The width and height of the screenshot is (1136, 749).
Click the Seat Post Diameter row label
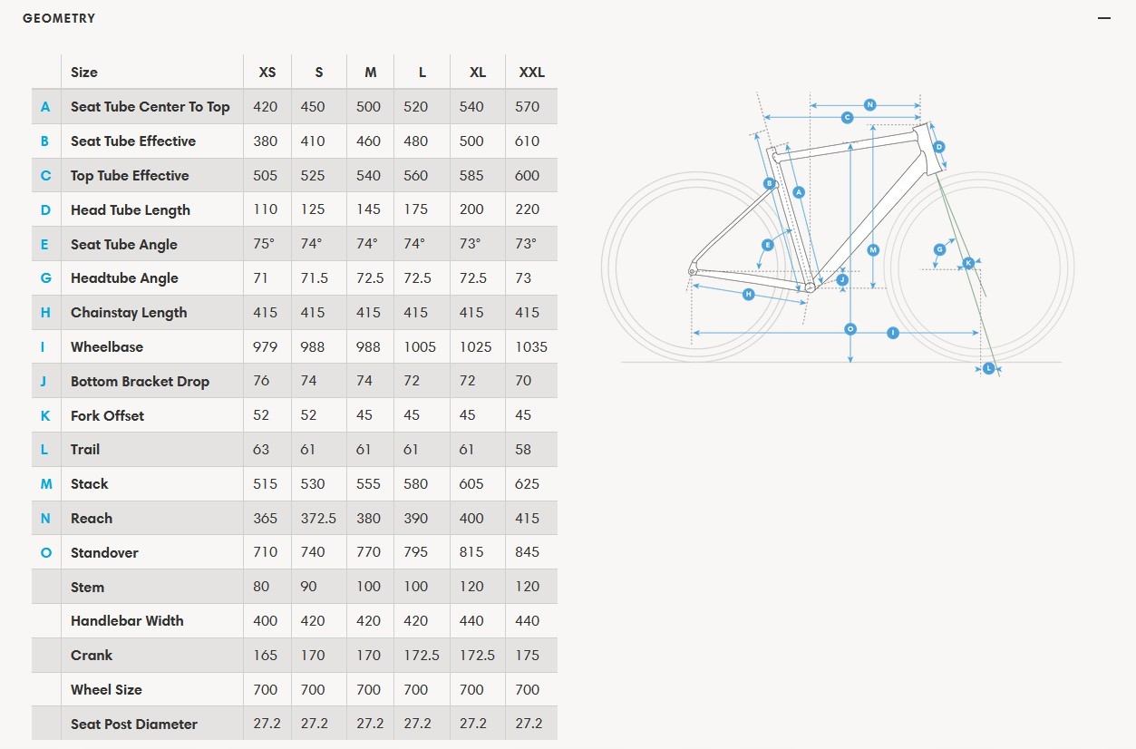coord(134,725)
